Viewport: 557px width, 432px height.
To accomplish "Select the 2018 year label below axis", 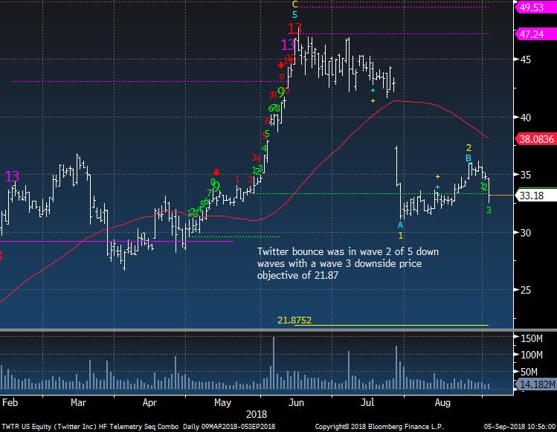I will (x=258, y=413).
